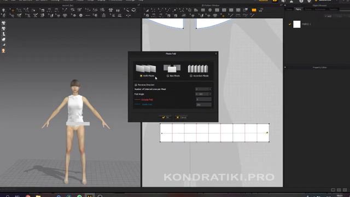Click the pop-out icon of the 3D window title
The image size is (350, 197).
pos(138,5)
